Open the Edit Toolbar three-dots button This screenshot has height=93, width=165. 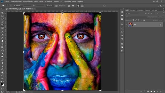tap(2, 79)
